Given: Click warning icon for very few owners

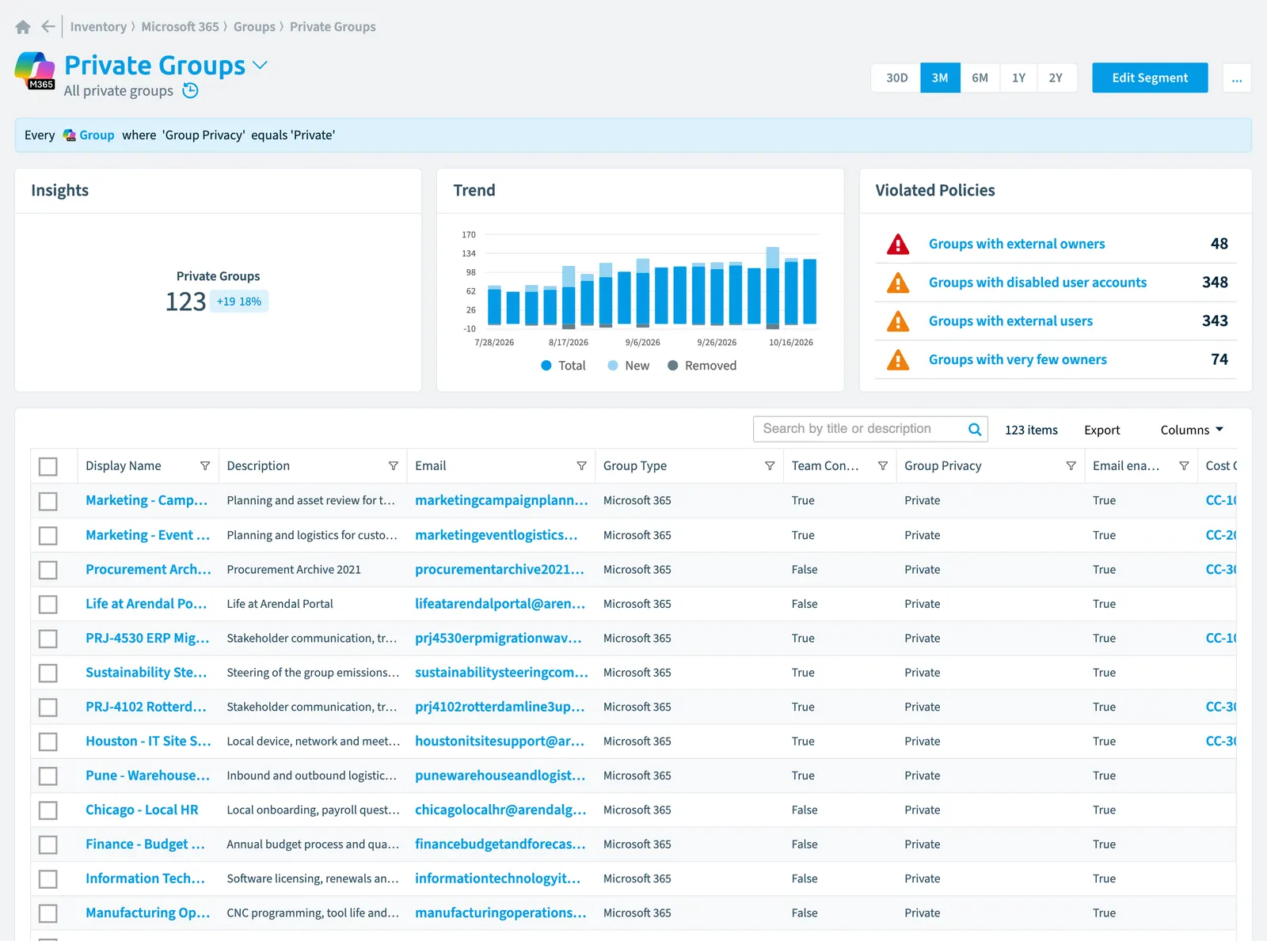Looking at the screenshot, I should coord(898,360).
